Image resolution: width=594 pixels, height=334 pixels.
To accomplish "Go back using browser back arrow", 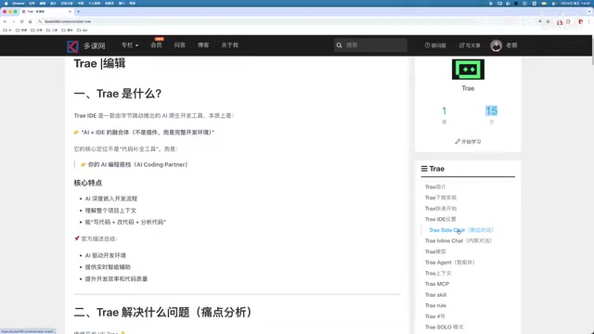I will coord(5,21).
